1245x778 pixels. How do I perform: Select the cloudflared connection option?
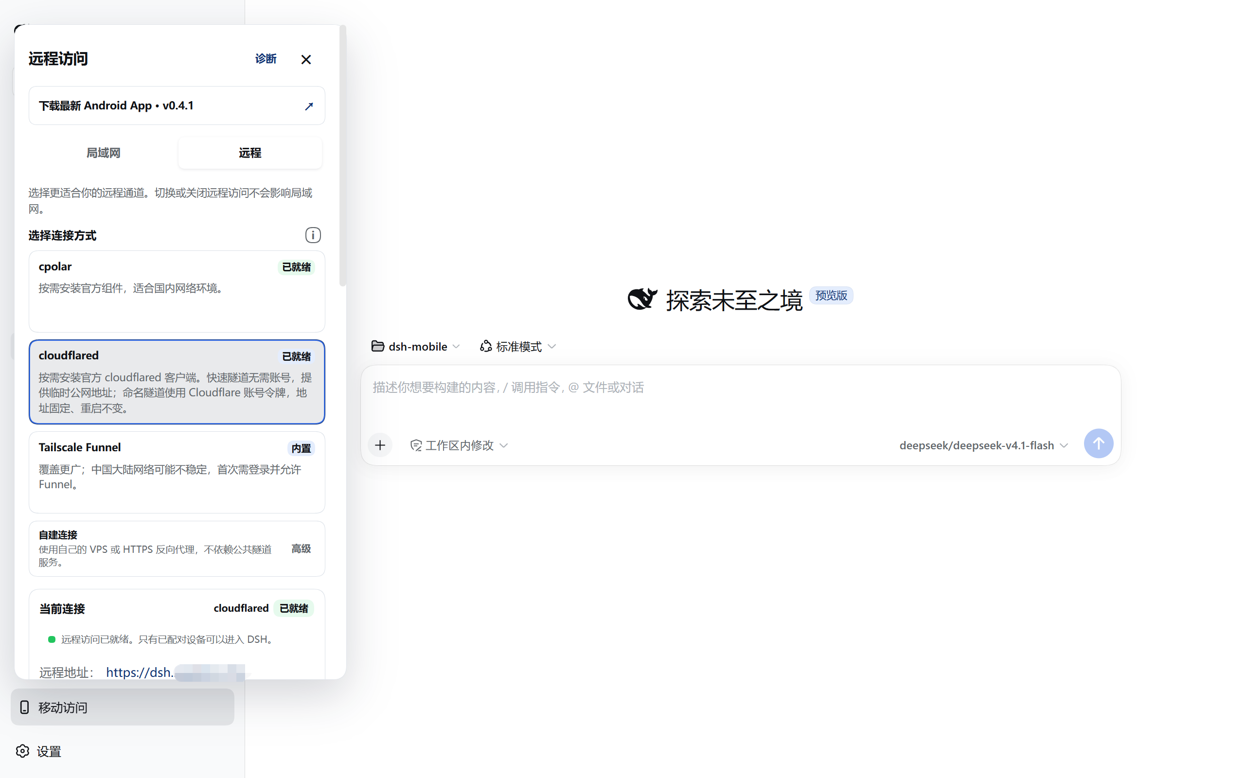pyautogui.click(x=177, y=382)
